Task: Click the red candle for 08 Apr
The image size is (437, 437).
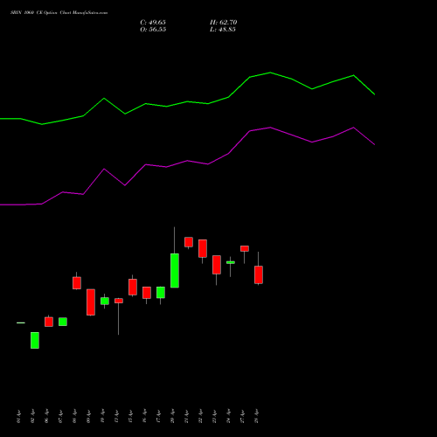Action: point(77,283)
